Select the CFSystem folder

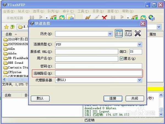(12, 72)
